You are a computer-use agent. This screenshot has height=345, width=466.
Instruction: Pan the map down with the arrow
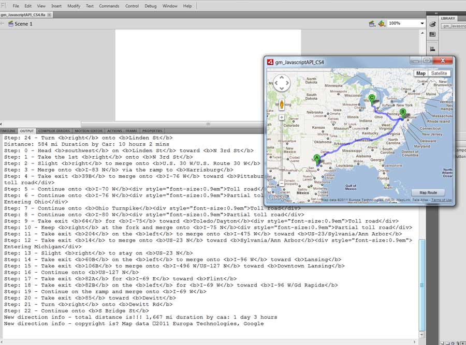[282, 88]
